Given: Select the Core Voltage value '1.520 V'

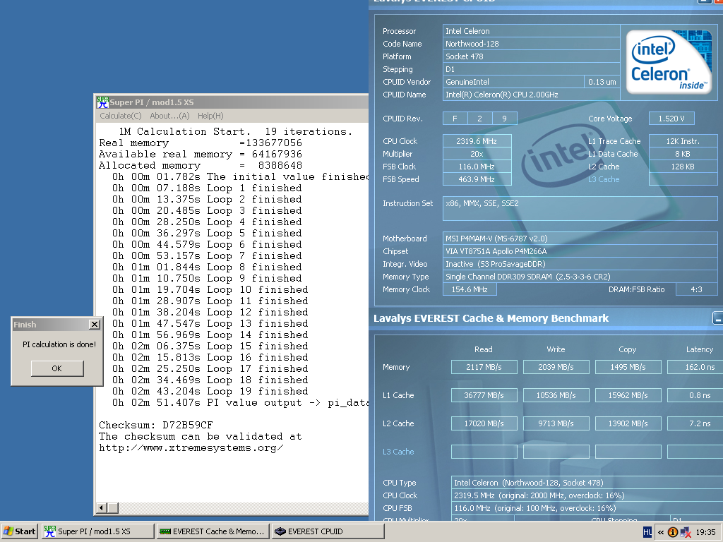Looking at the screenshot, I should (671, 119).
